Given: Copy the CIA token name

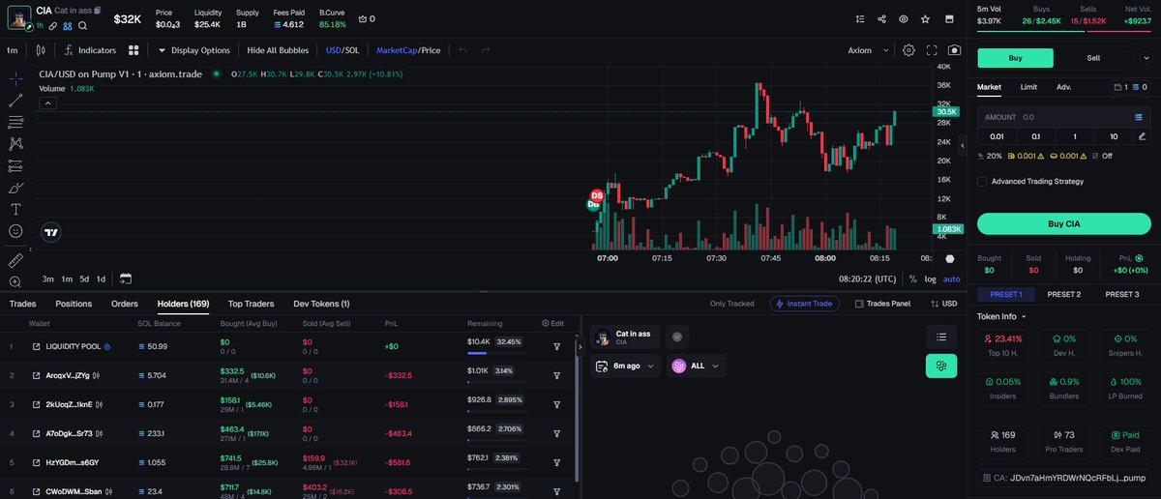Looking at the screenshot, I should click(98, 11).
